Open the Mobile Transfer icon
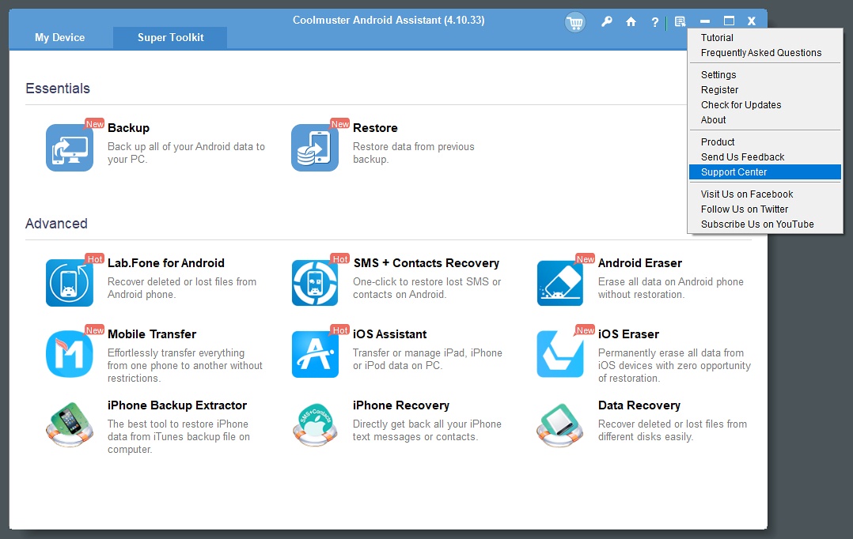 pyautogui.click(x=70, y=354)
